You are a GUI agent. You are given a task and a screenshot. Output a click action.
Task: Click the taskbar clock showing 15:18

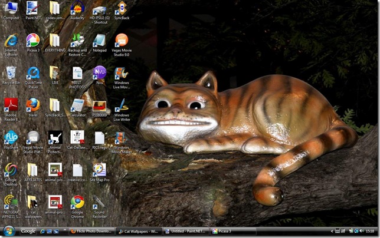(x=369, y=231)
